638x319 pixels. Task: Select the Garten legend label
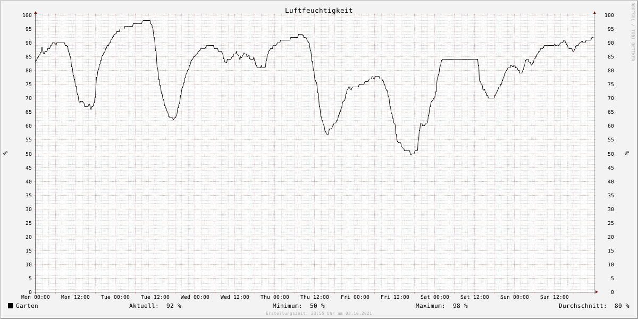point(27,306)
